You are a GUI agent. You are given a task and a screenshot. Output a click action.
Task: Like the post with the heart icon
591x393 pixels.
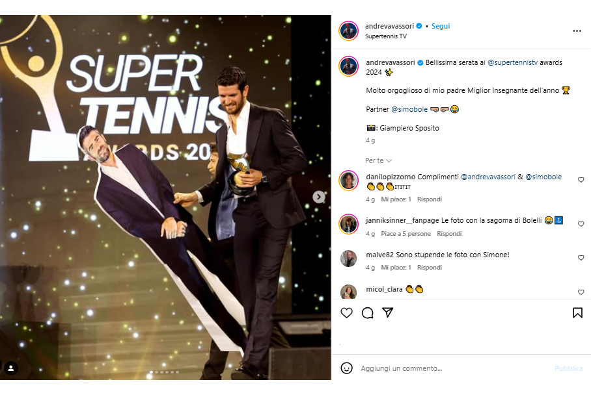click(347, 313)
